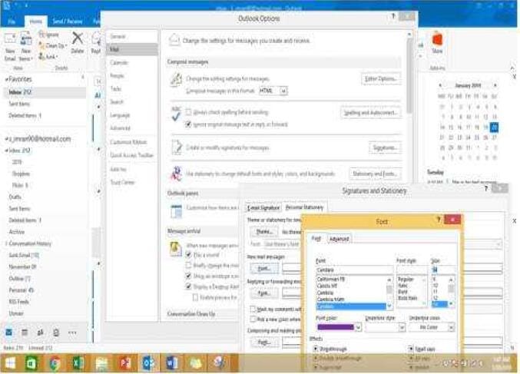
Task: Click Font button under New mail messages
Action: pyautogui.click(x=264, y=268)
